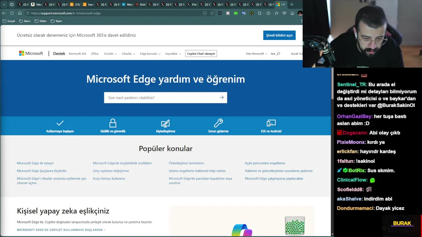Screen dimensions: 422x237
Task: Open the Sosyal bookmarks folder
Action: [x=9, y=21]
